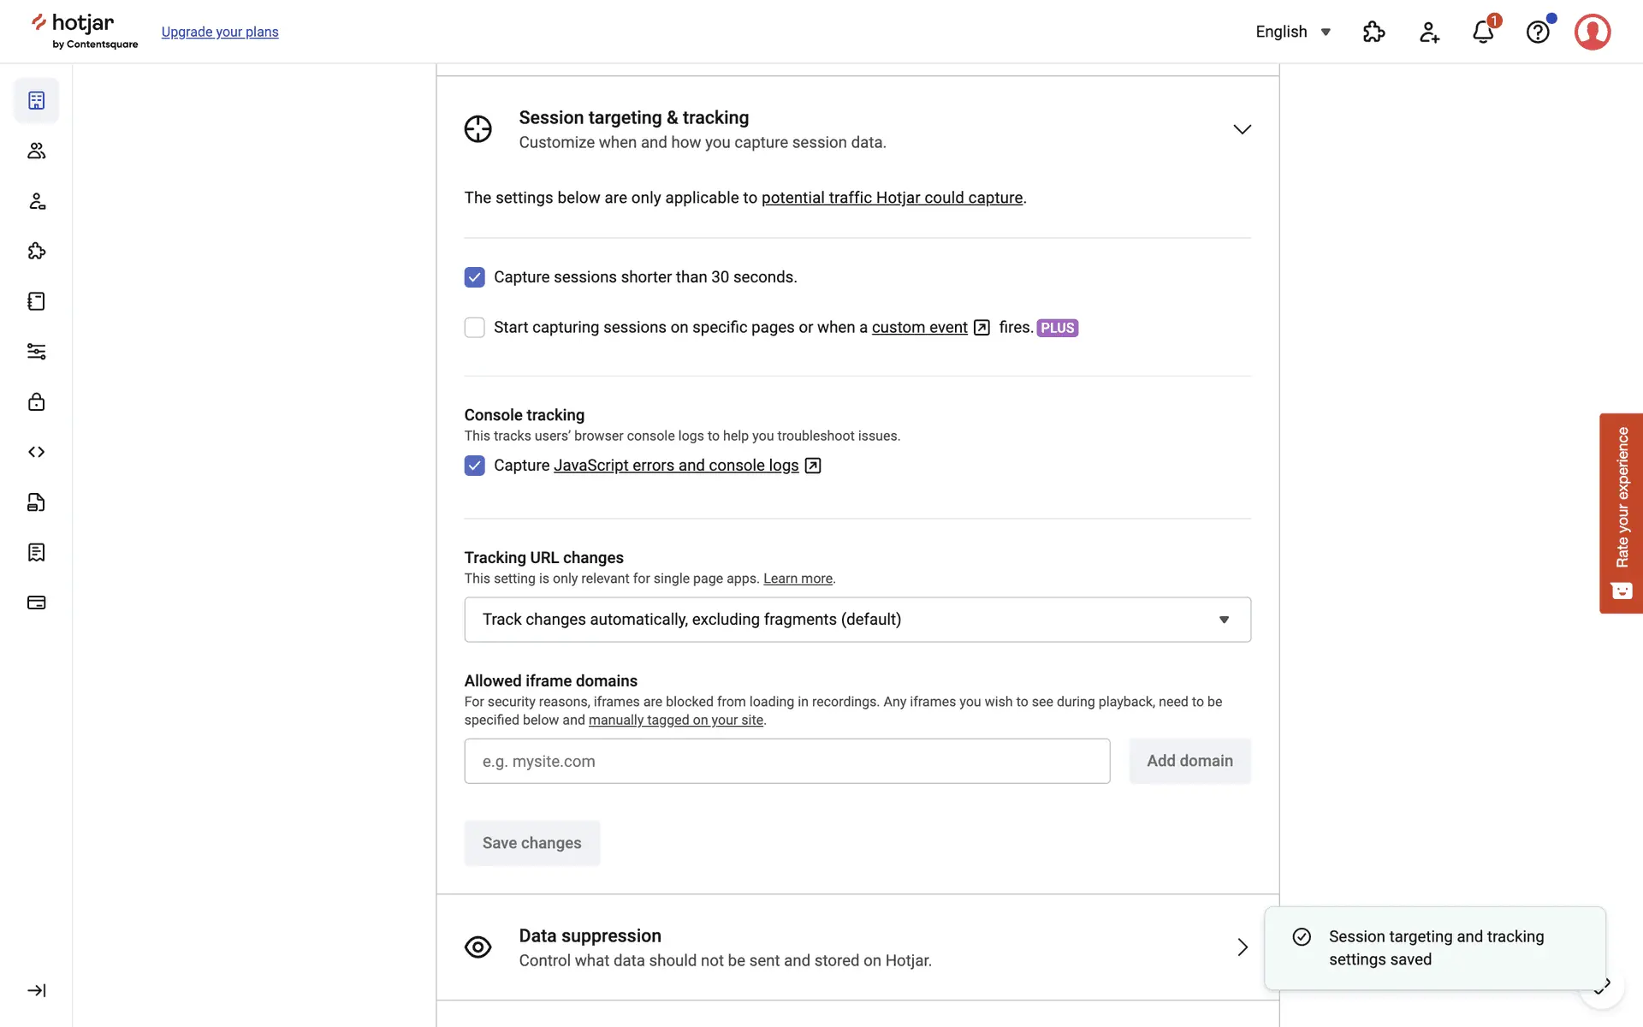Open integrations puzzle icon in header
The image size is (1643, 1027).
[x=1373, y=33]
